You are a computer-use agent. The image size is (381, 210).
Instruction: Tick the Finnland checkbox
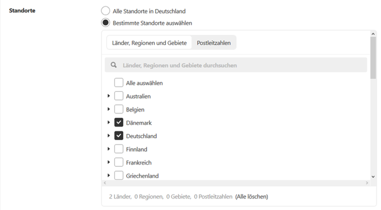[x=118, y=149]
